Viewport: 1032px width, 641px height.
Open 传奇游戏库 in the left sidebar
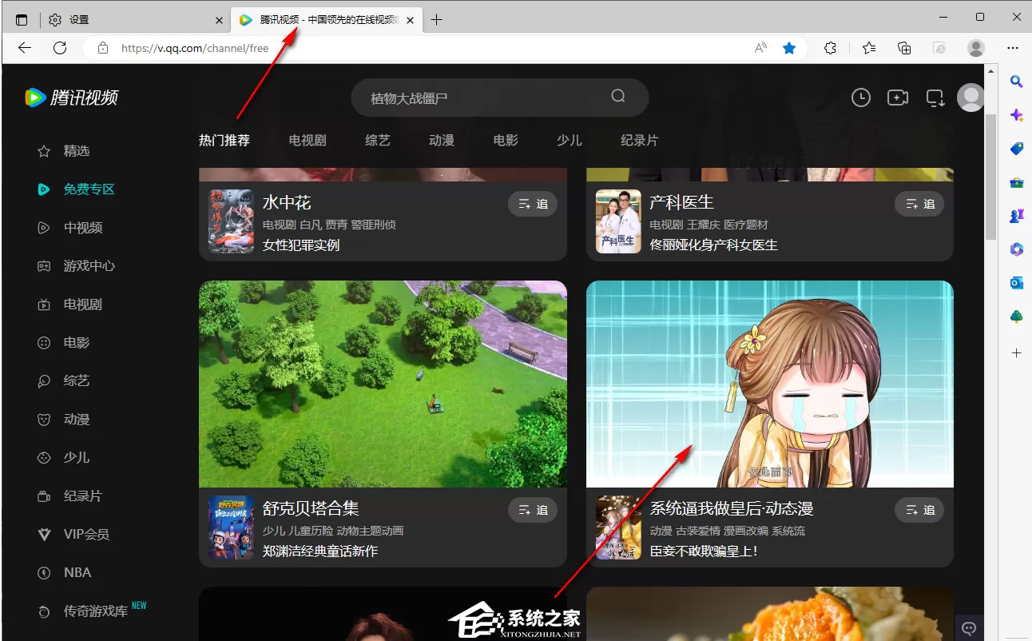(96, 611)
